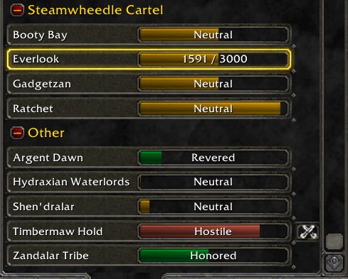This screenshot has width=348, height=279.
Task: Click Booty Bay's Neutral reputation bar
Action: tap(213, 35)
